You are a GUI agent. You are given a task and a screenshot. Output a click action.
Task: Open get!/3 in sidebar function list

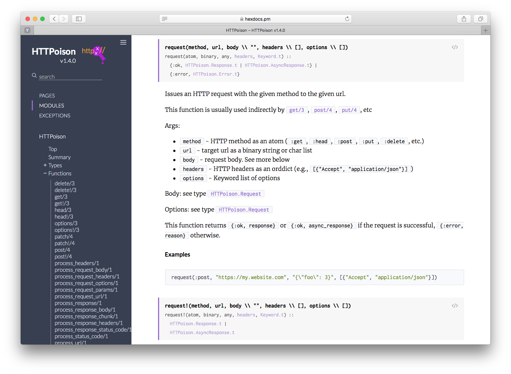[x=62, y=203]
